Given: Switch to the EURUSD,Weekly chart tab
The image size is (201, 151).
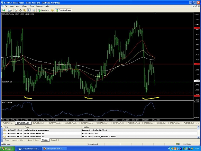Looking at the screenshot, I should [39, 123].
